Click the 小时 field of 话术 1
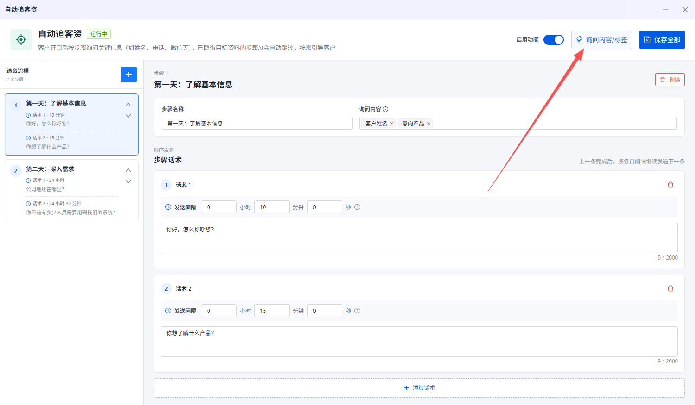This screenshot has width=695, height=405. [219, 207]
